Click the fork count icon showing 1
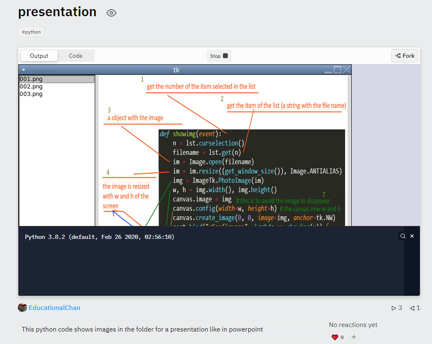 [412, 308]
